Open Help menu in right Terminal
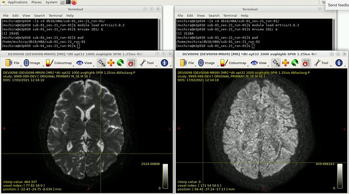Viewport: 349px width, 194px height. (x=244, y=16)
